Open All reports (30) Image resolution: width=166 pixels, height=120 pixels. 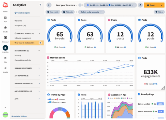pyautogui.click(x=20, y=26)
